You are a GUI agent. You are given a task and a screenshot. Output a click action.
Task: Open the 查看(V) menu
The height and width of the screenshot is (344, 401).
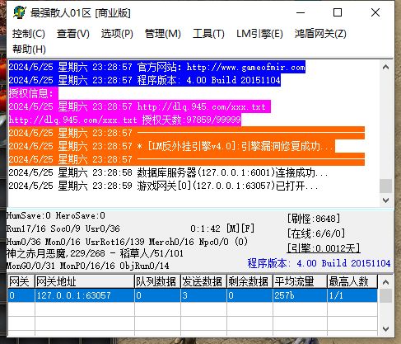coord(73,34)
